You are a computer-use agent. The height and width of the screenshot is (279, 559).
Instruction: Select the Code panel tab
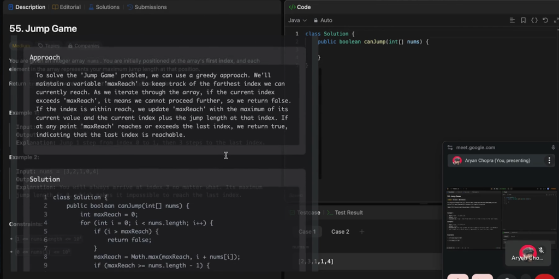point(300,7)
